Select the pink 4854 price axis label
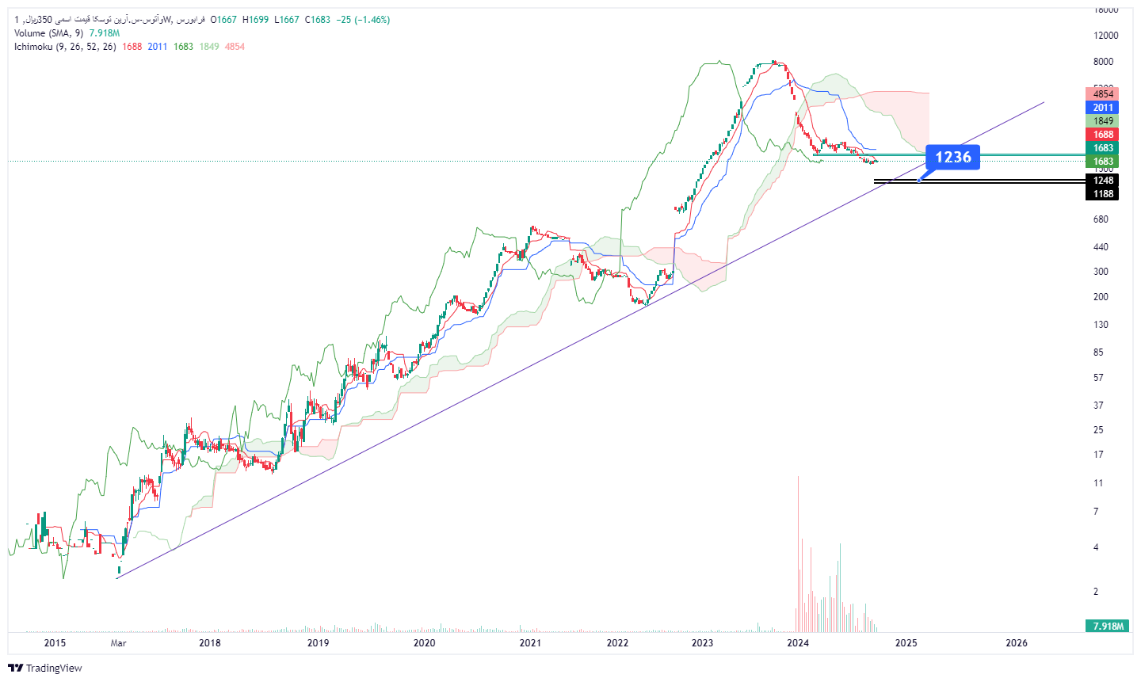The width and height of the screenshot is (1141, 682). coord(1102,93)
